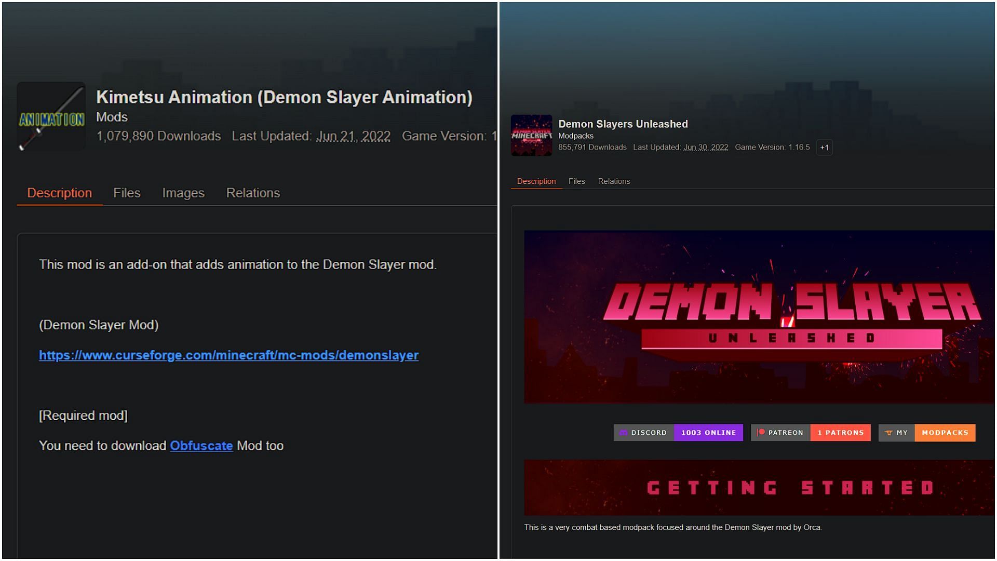The height and width of the screenshot is (561, 997).
Task: Select the Description tab on left panel
Action: [60, 193]
